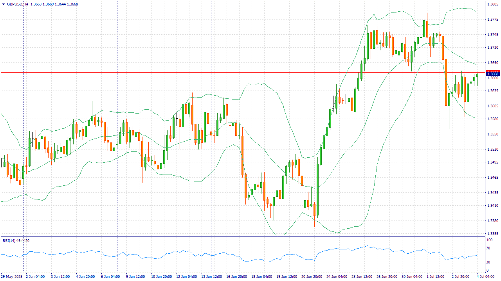Click the 4 Jul 04:00 time label
501x281 pixels.
coord(486,277)
